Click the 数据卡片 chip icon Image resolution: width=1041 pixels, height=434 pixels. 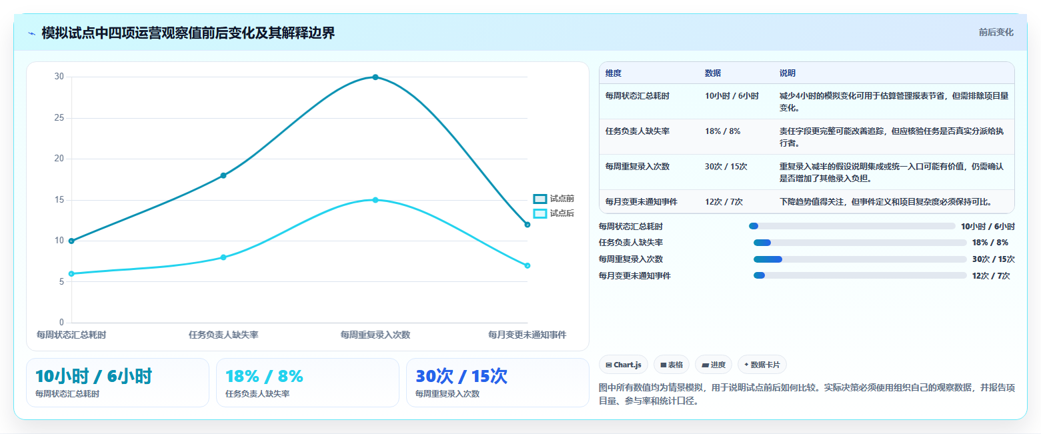[746, 365]
